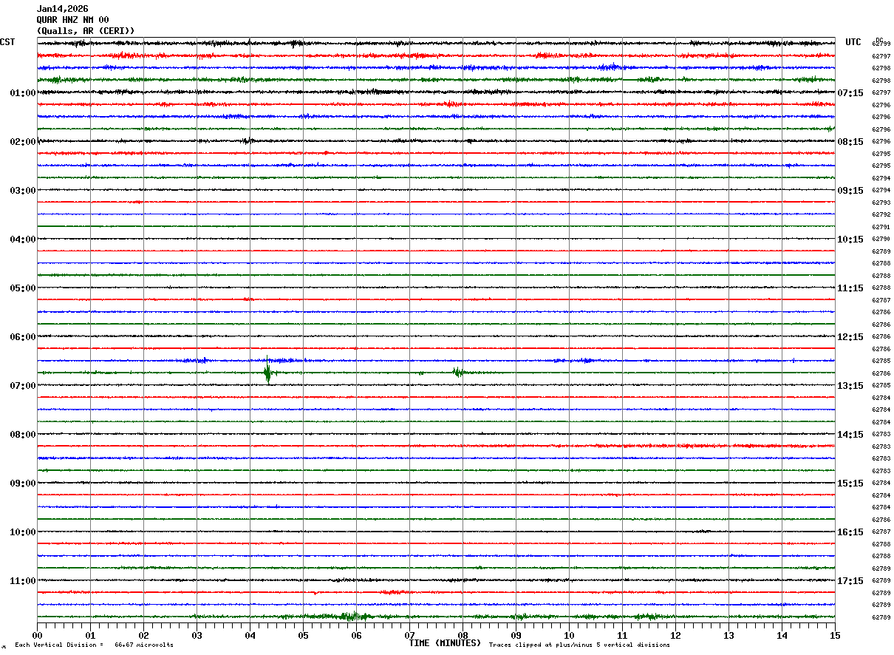Screen dimensions: 894x655
Task: Click the 15 minute tick on the bottom axis
Action: [x=835, y=635]
